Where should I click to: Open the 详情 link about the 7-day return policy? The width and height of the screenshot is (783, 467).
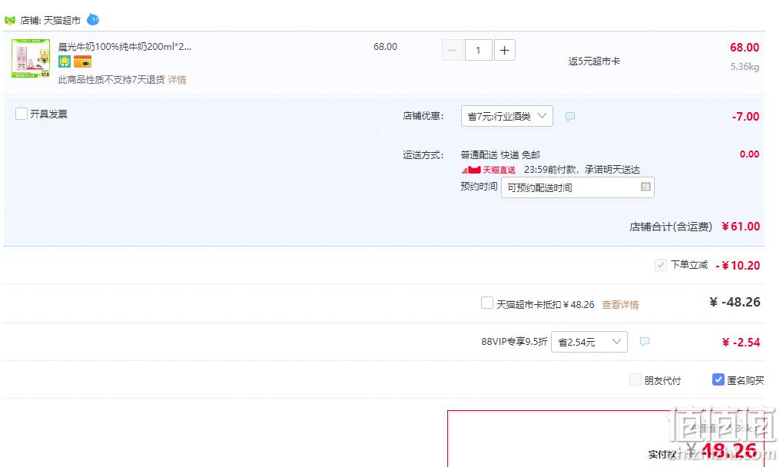click(177, 80)
